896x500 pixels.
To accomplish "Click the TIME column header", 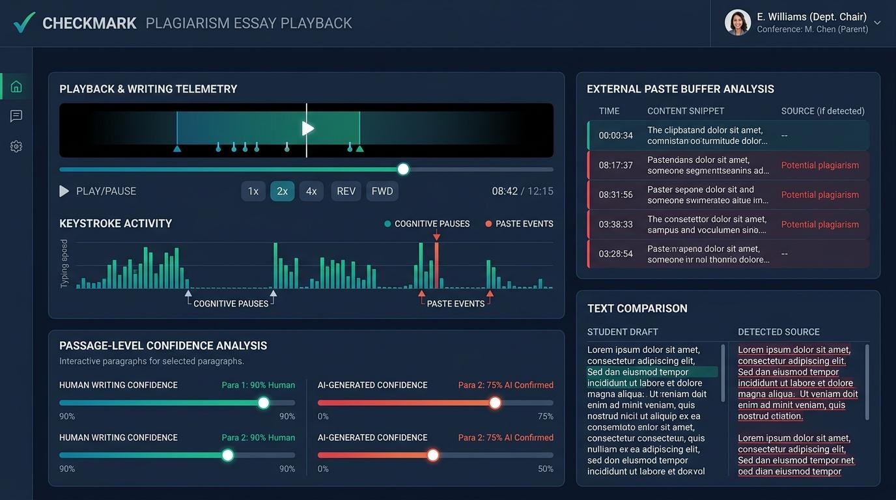I will 609,111.
